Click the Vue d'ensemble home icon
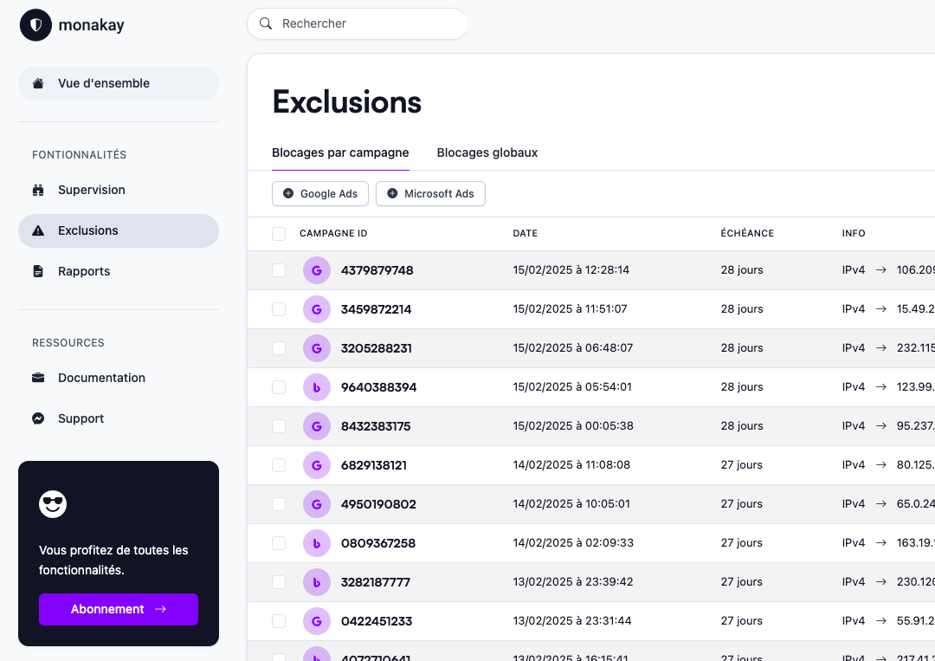This screenshot has height=661, width=935. 39,82
